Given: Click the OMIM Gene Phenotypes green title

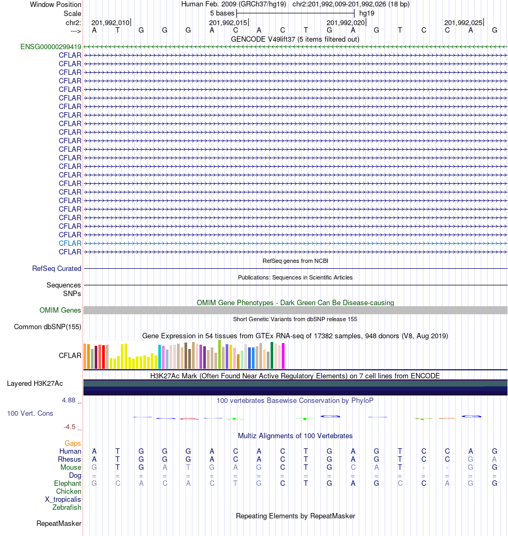Looking at the screenshot, I should pos(295,302).
